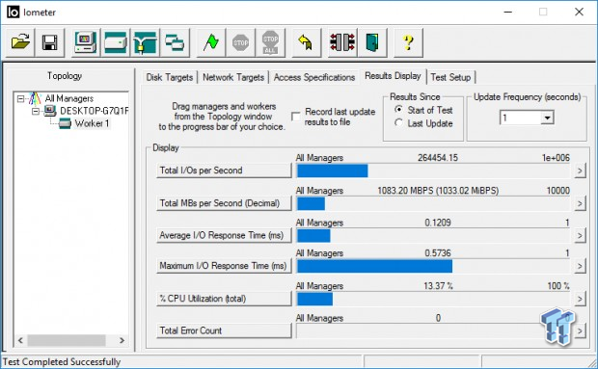This screenshot has height=369, width=598.
Task: Click the Total I/Os per Second button
Action: 224,171
